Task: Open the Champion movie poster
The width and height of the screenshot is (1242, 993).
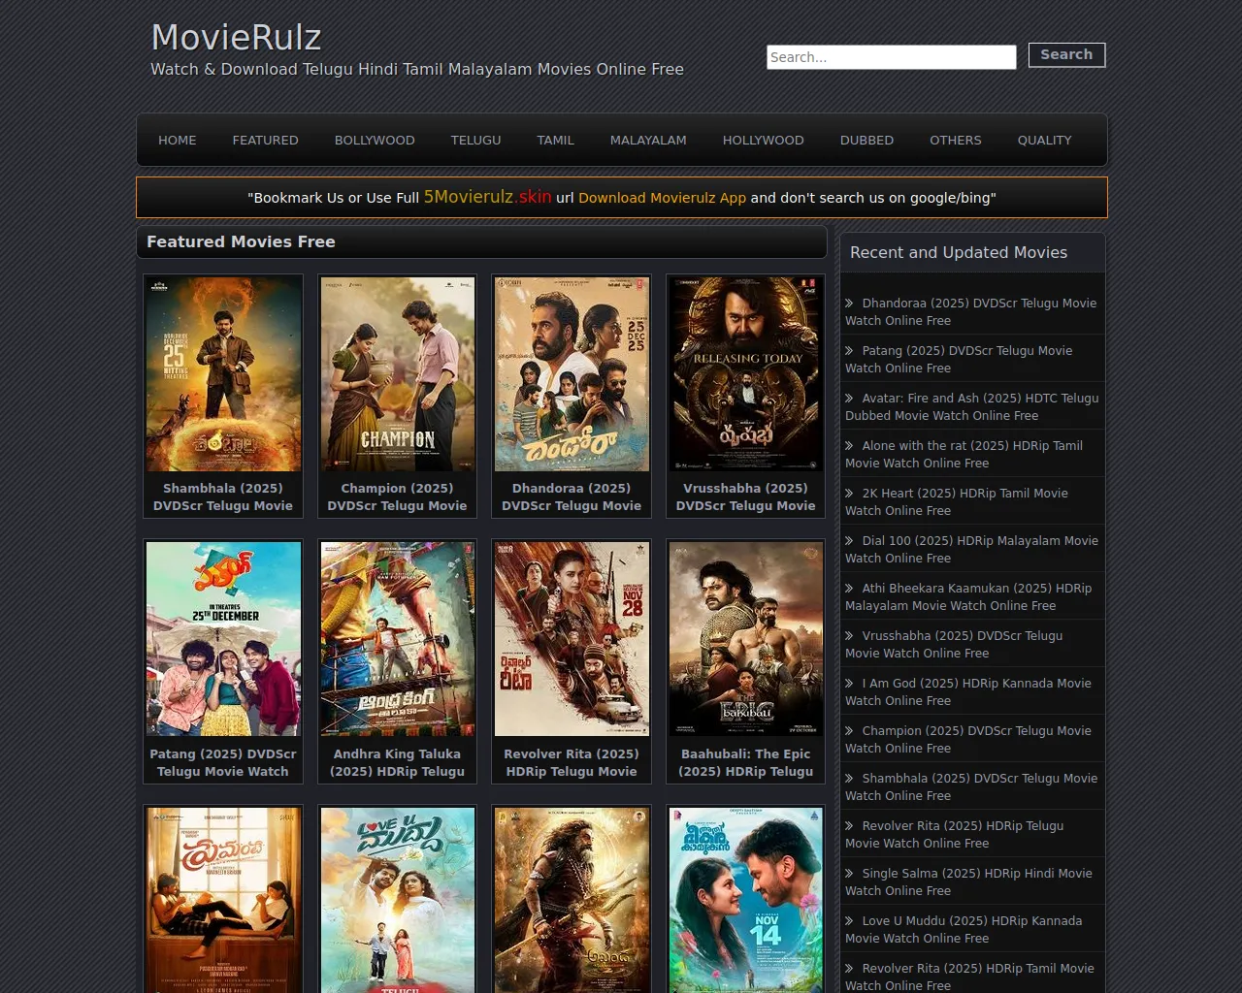Action: pyautogui.click(x=397, y=374)
